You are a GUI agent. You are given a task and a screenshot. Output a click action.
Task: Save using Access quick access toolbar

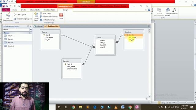[x=7, y=6]
